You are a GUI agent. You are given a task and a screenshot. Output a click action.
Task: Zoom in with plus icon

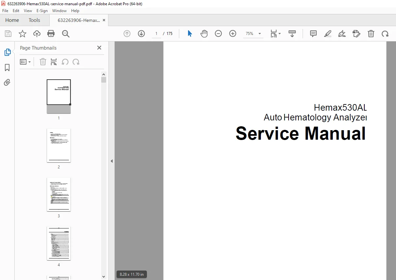click(233, 34)
